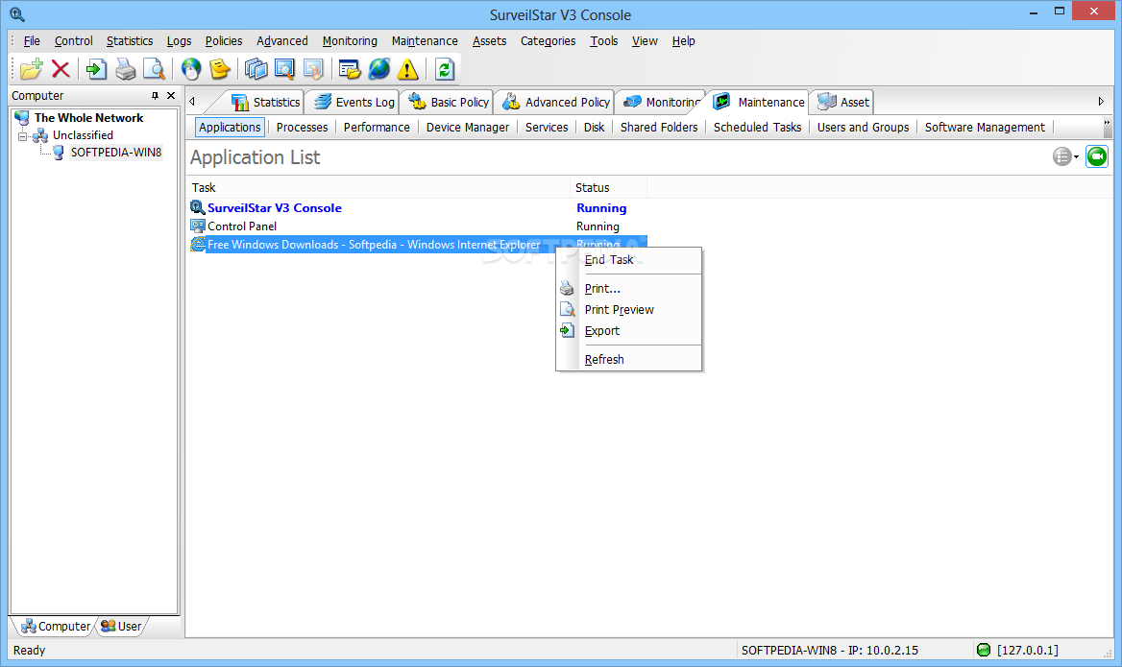The image size is (1122, 667).
Task: Open the View menu
Action: point(645,40)
